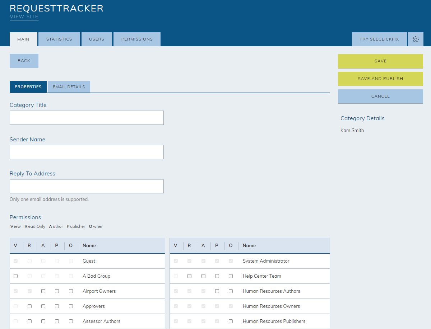431x329 pixels.
Task: Focus the Category Title field
Action: point(87,118)
